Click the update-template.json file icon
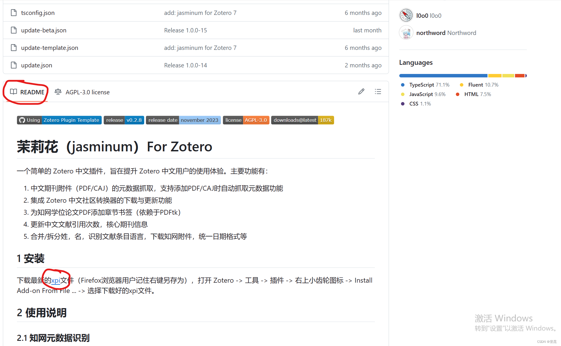Image resolution: width=561 pixels, height=346 pixels. click(x=14, y=48)
